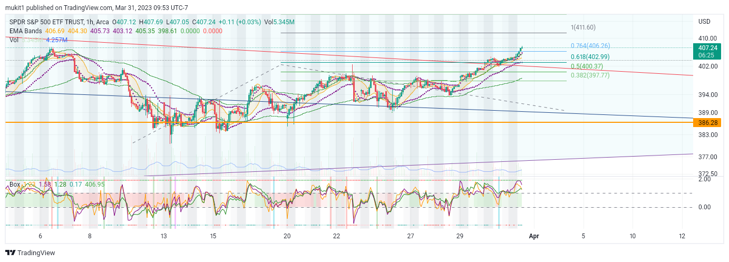Select the Fibonacci label 0.5(400.37)
729x262 pixels.
(587, 66)
